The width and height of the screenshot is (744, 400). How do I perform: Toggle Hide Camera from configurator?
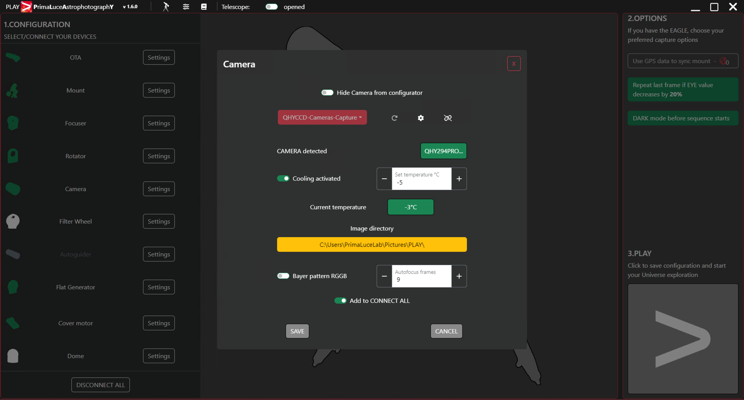(327, 93)
